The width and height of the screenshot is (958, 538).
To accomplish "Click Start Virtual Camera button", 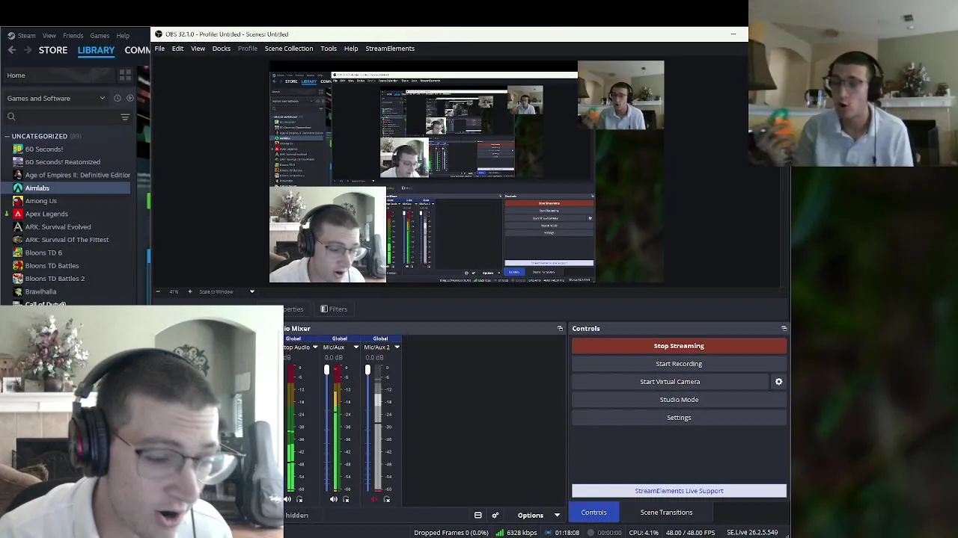I will point(670,382).
